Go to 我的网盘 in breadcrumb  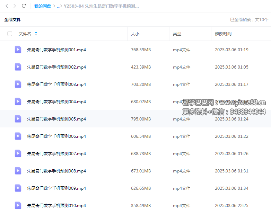tap(43, 6)
